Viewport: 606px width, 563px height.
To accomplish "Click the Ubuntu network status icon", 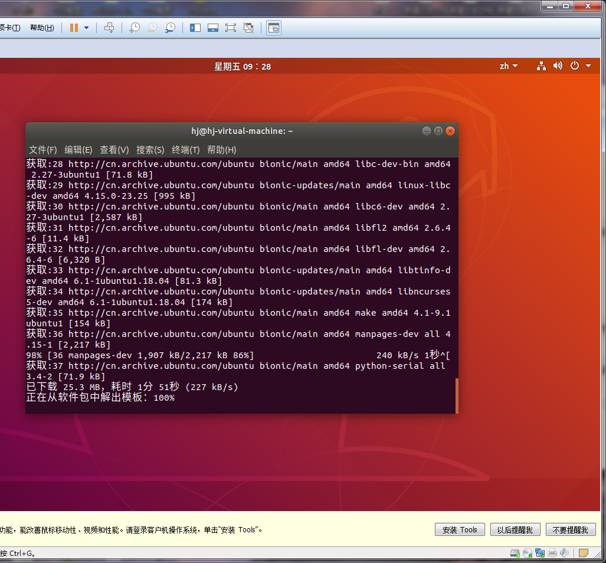I will [541, 66].
